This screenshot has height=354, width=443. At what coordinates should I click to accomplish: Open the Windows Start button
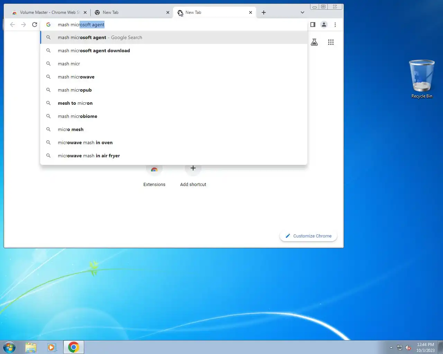tap(9, 347)
